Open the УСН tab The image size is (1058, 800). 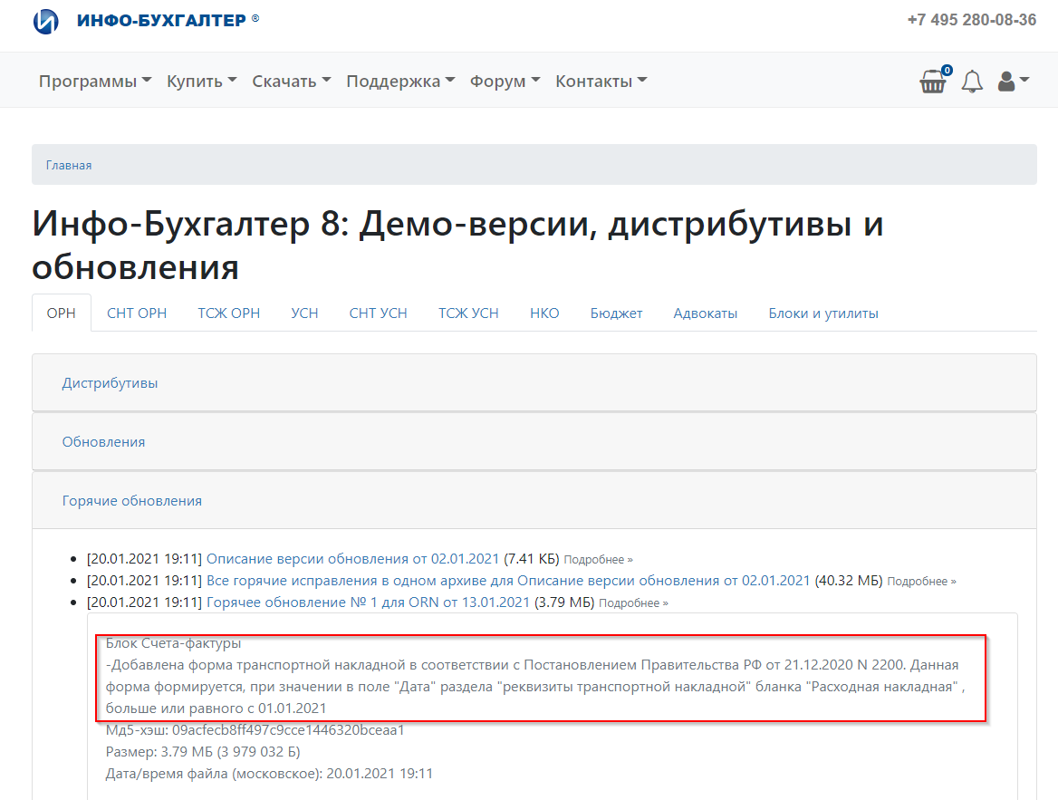(x=304, y=313)
